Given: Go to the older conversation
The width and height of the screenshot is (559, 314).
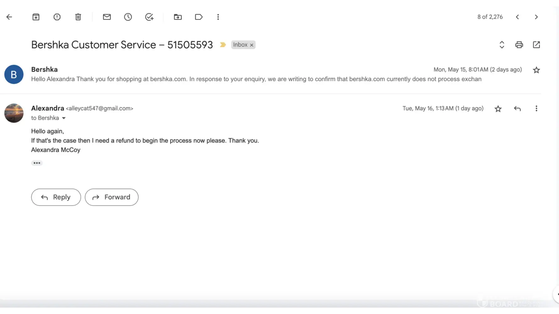Looking at the screenshot, I should point(536,17).
